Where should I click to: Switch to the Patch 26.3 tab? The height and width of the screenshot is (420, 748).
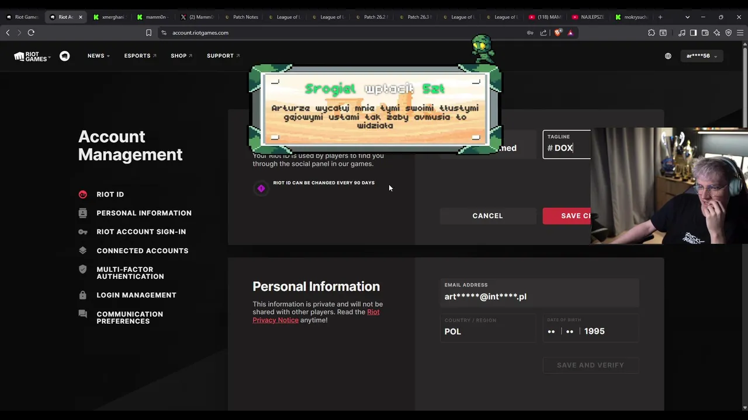point(415,17)
